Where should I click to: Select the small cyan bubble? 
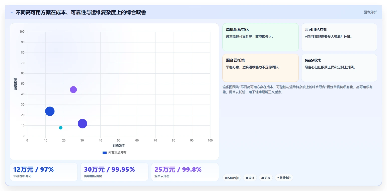(x=60, y=128)
